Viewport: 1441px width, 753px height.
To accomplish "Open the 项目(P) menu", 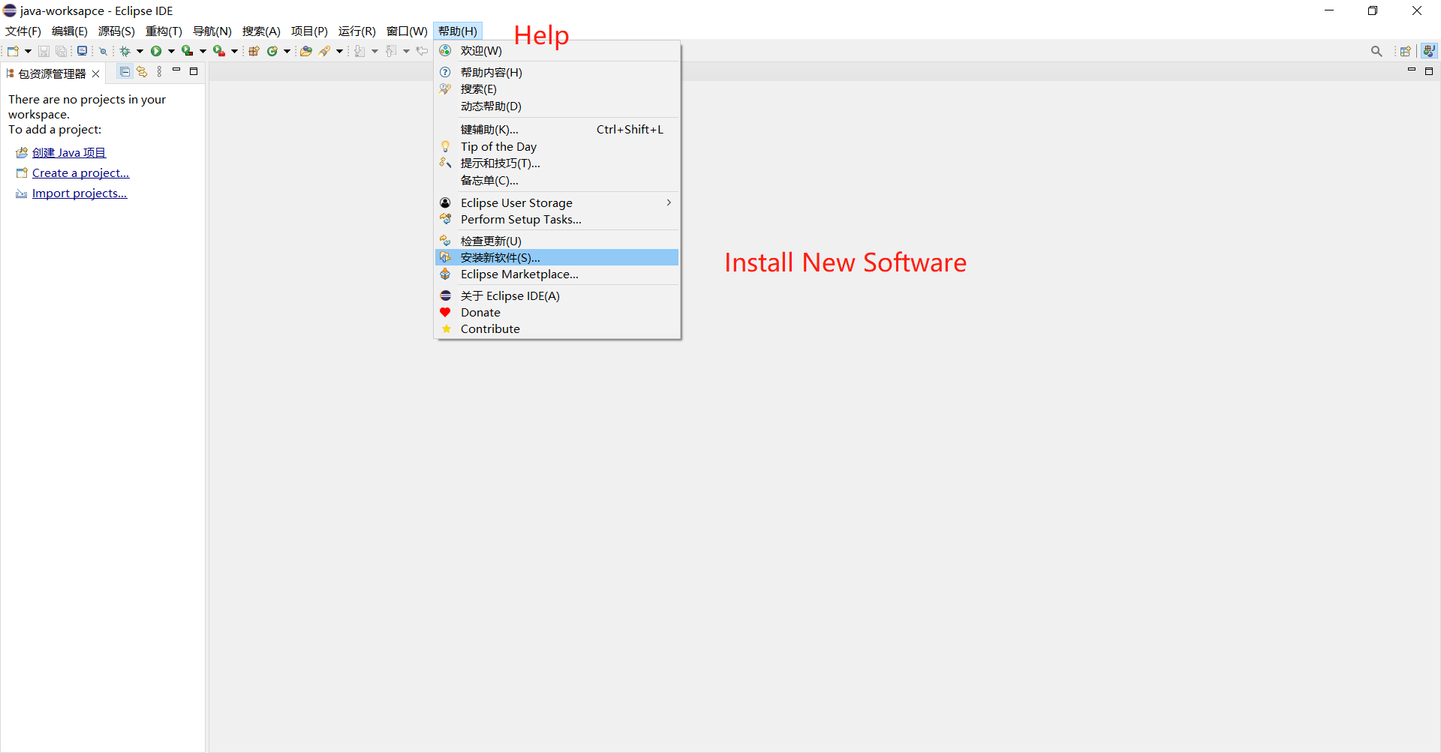I will click(309, 31).
